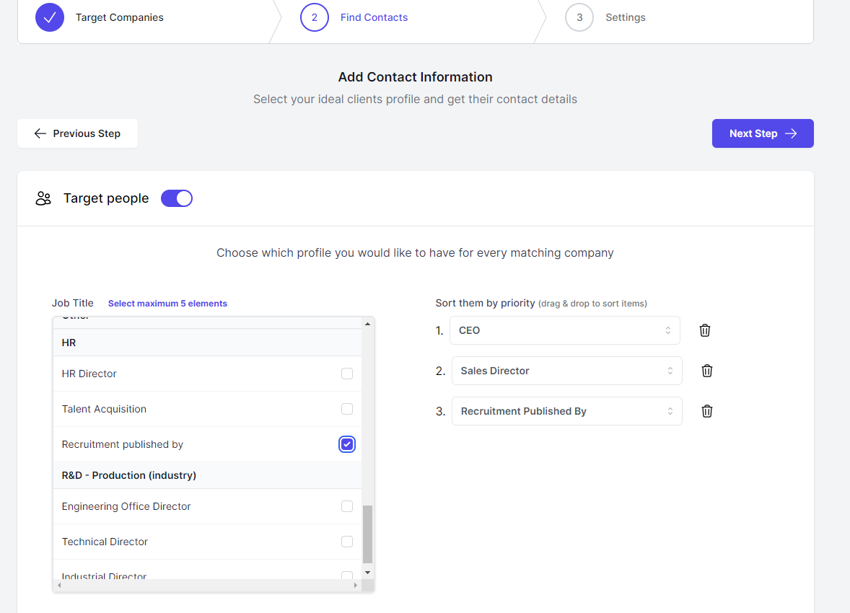
Task: Click the HR category header
Action: pos(207,343)
